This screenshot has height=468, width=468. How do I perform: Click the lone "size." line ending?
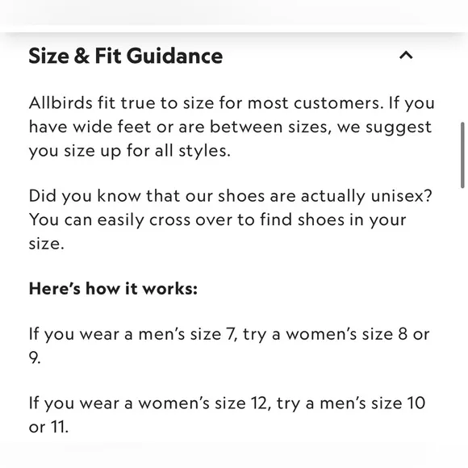46,244
